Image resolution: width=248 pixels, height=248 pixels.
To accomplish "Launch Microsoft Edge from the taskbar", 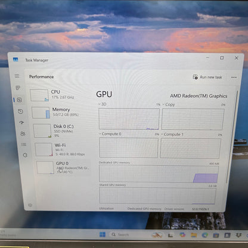I will click(x=204, y=235).
